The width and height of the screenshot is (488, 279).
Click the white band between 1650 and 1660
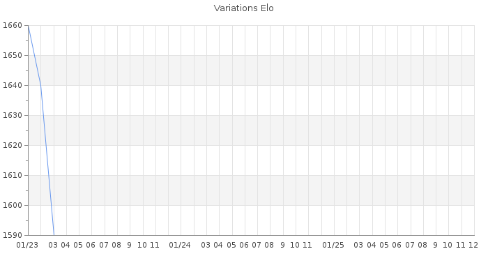click(x=251, y=40)
